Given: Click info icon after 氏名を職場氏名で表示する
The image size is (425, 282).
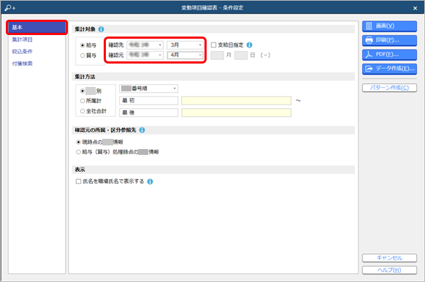Looking at the screenshot, I should point(150,181).
